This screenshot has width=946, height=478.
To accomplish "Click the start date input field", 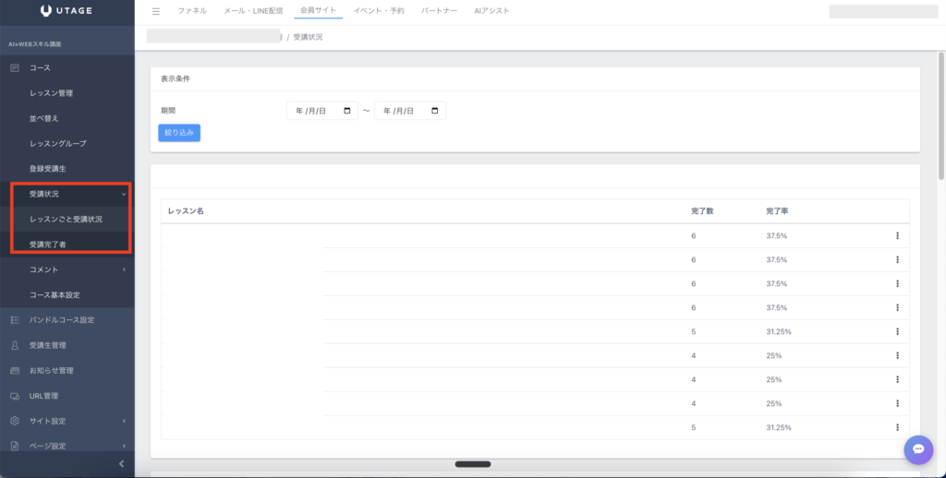I will (322, 111).
